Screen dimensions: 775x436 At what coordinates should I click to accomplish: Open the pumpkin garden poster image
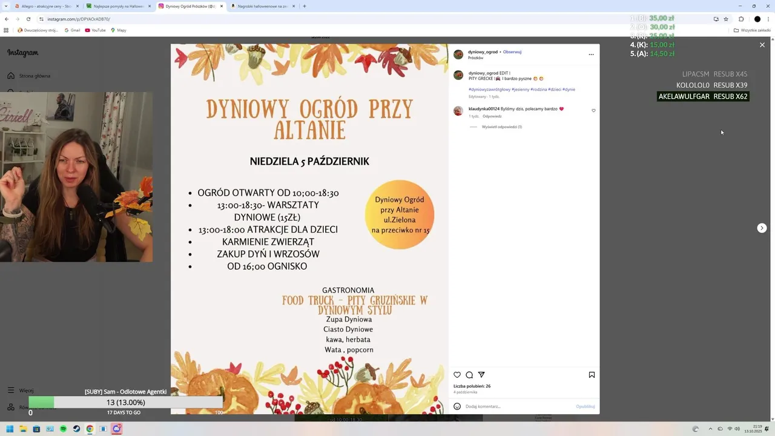(x=309, y=229)
